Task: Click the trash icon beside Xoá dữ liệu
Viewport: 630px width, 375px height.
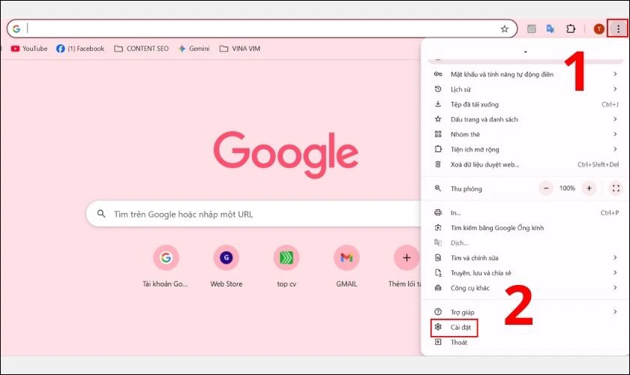Action: 438,164
